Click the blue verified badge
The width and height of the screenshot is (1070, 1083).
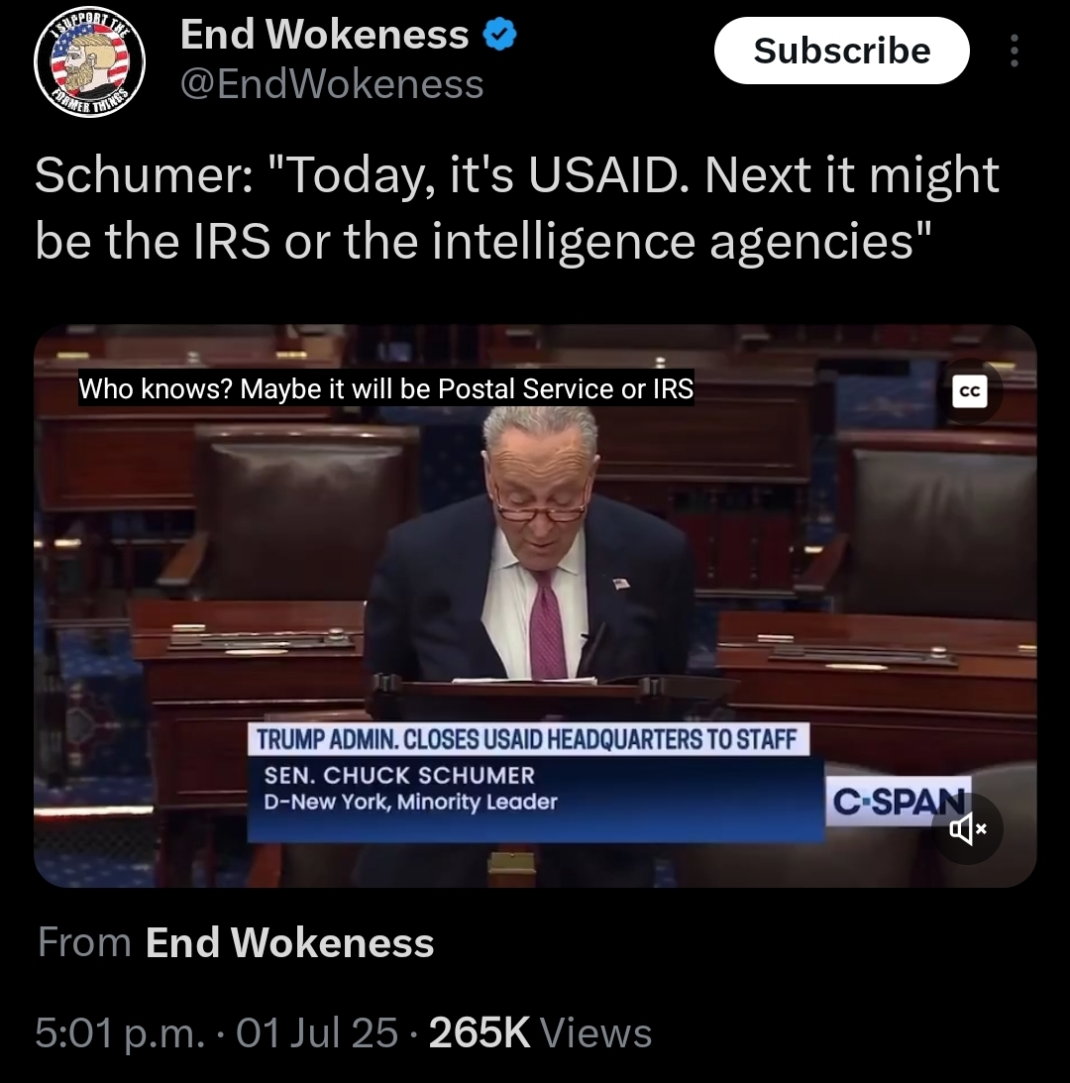click(x=499, y=35)
